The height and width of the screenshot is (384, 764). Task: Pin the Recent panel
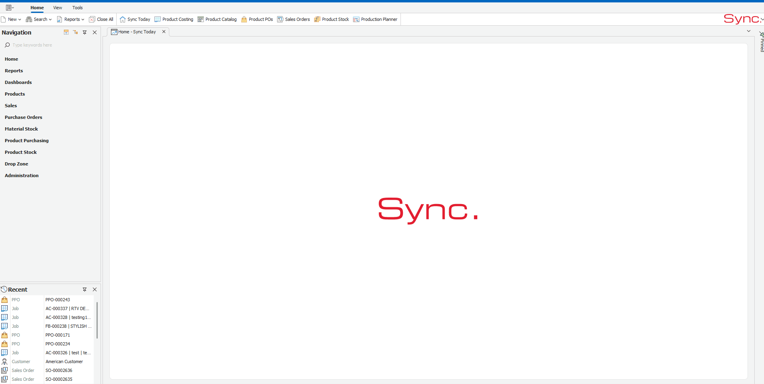click(x=85, y=289)
